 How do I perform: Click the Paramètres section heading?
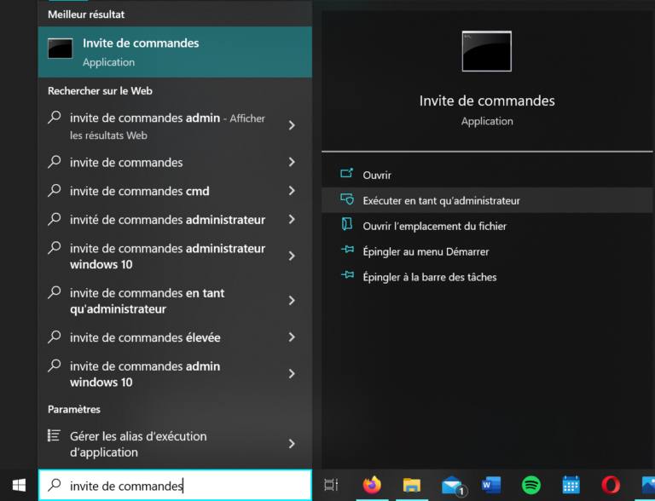74,409
